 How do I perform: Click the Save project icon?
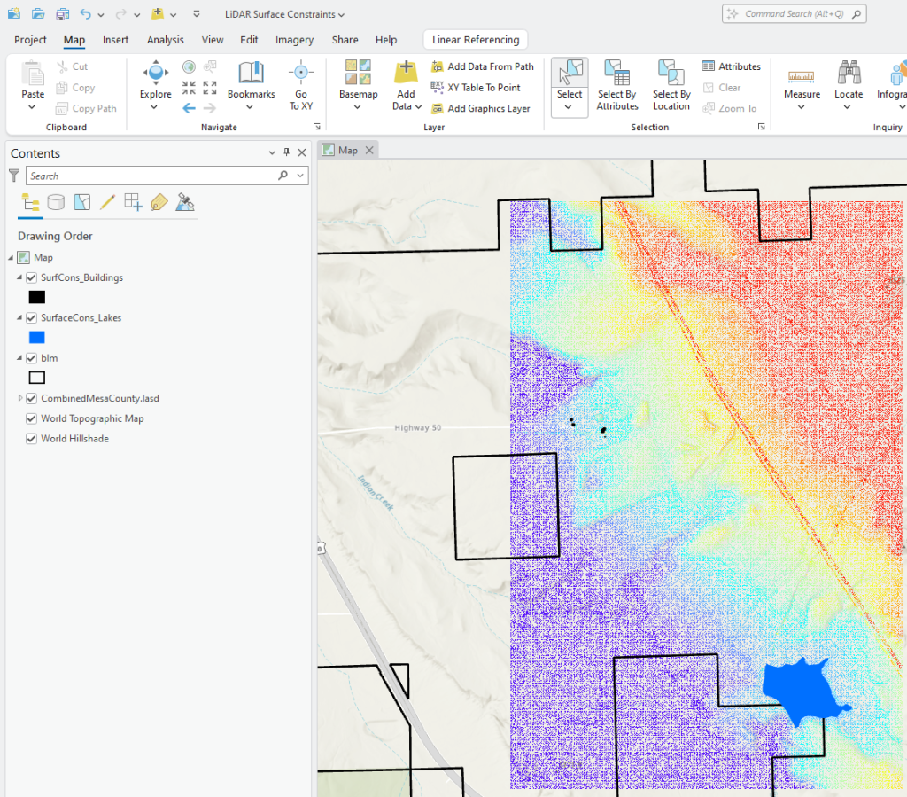point(62,13)
